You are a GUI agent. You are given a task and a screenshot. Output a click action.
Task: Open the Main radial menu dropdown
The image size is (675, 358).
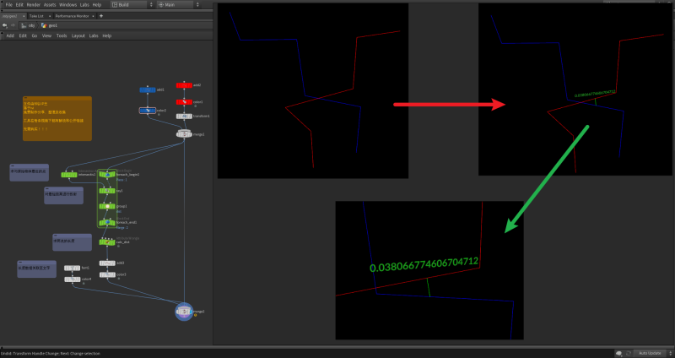(x=177, y=4)
